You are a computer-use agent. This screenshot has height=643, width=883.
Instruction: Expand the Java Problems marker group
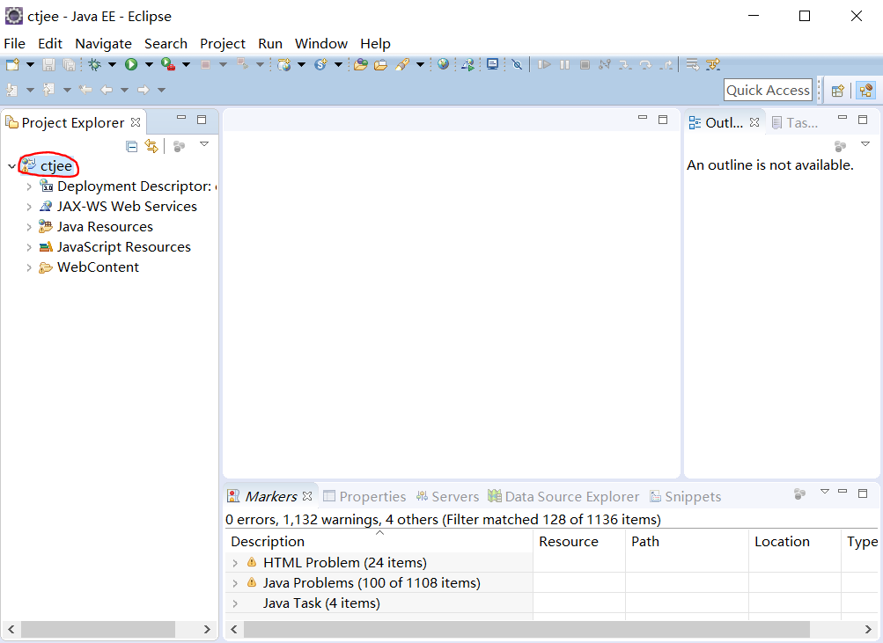click(235, 583)
